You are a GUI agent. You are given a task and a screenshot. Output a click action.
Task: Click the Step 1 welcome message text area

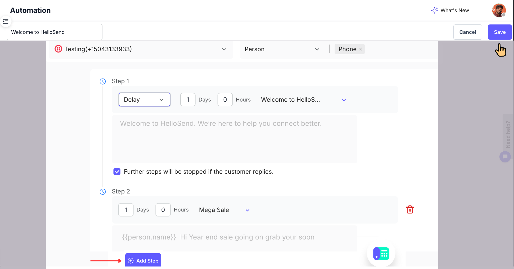click(x=234, y=139)
